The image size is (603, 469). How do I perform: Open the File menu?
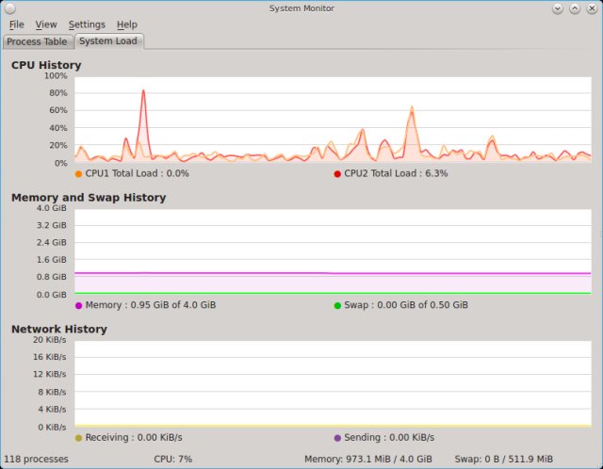pos(16,24)
